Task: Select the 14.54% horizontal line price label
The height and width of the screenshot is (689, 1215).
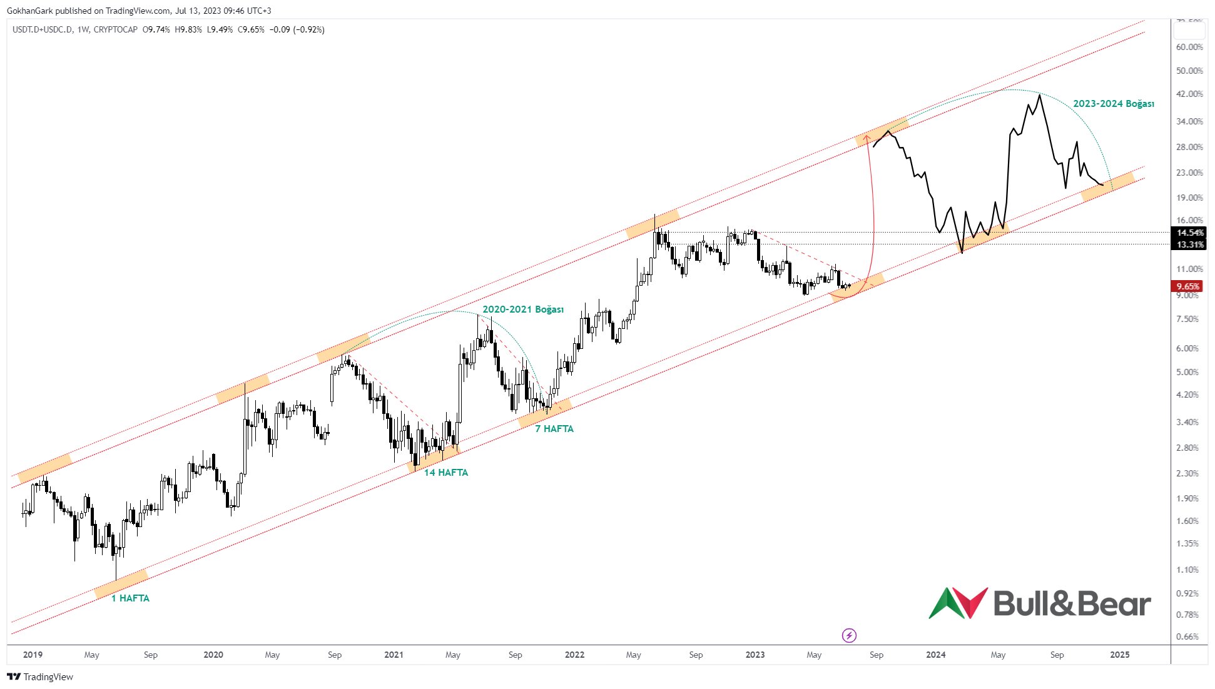Action: 1189,233
